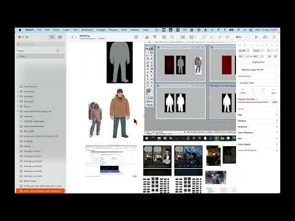The width and height of the screenshot is (295, 221).
Task: Click the X position field
Action: pyautogui.click(x=244, y=50)
